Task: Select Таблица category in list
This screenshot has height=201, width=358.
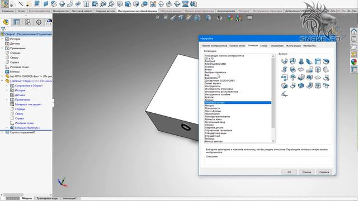Action: point(210,138)
